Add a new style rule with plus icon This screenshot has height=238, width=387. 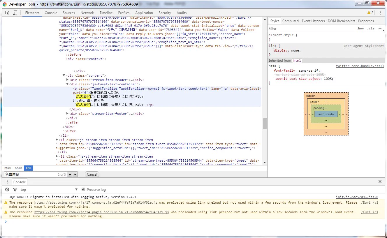pyautogui.click(x=380, y=28)
